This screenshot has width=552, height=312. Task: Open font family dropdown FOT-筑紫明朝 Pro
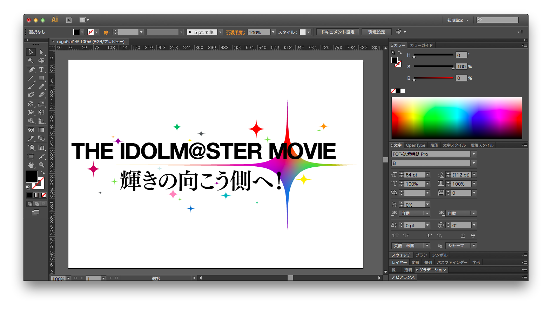click(474, 154)
